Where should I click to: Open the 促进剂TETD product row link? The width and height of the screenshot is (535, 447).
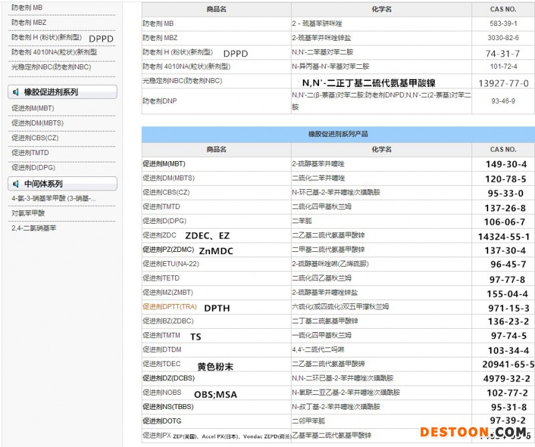161,278
